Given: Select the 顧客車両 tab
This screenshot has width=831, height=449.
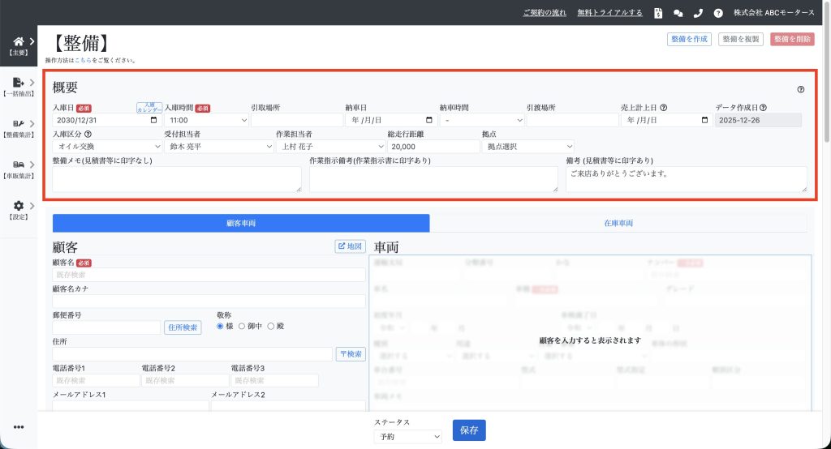Looking at the screenshot, I should (240, 223).
